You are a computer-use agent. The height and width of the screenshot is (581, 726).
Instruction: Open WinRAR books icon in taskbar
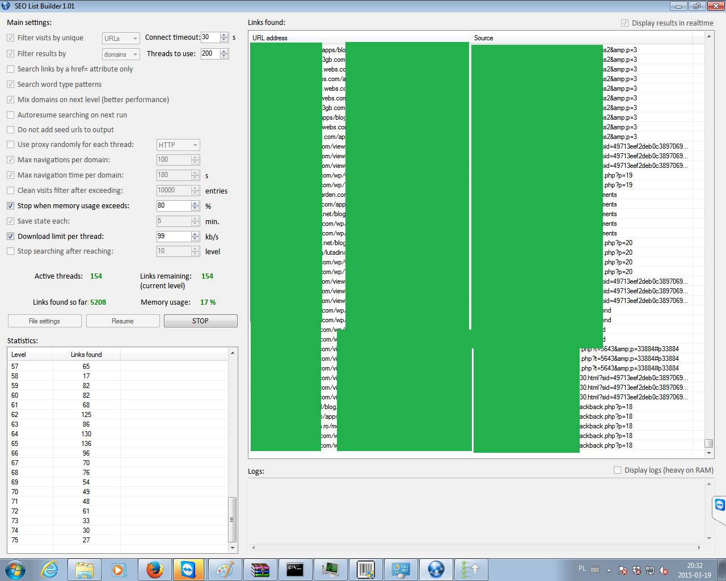coord(260,569)
